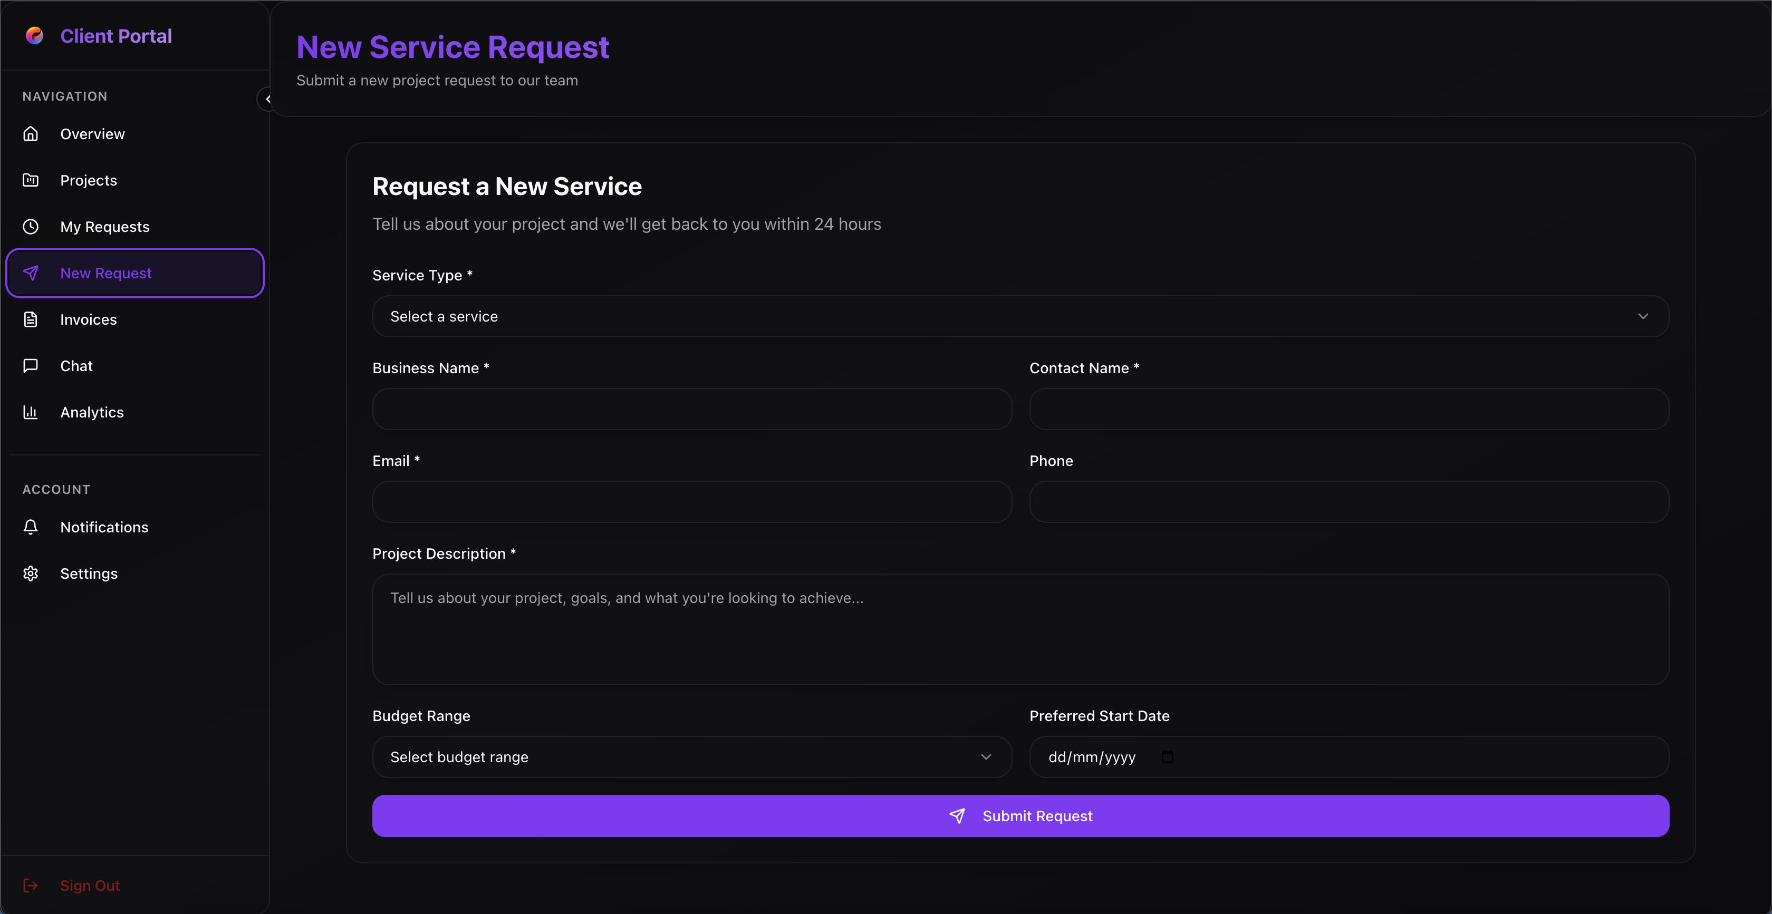Click the Notifications bell icon

point(31,527)
